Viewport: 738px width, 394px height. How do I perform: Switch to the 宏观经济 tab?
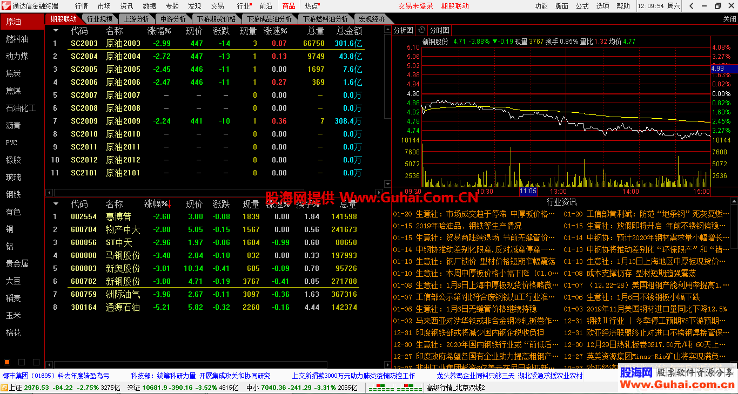tap(372, 19)
